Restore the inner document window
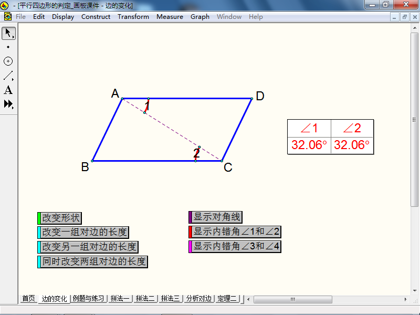420x315 pixels. point(405,17)
